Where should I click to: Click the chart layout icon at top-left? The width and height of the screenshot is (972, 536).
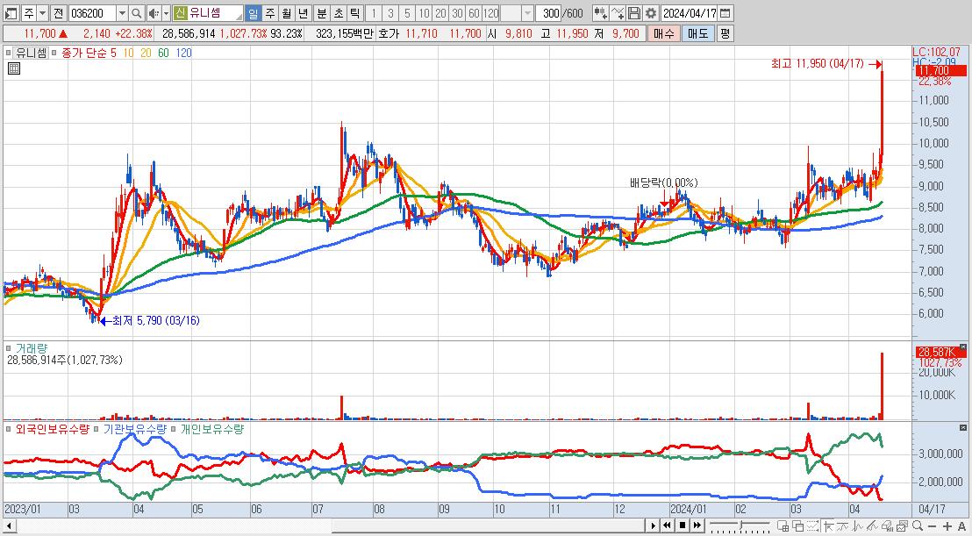[11, 13]
